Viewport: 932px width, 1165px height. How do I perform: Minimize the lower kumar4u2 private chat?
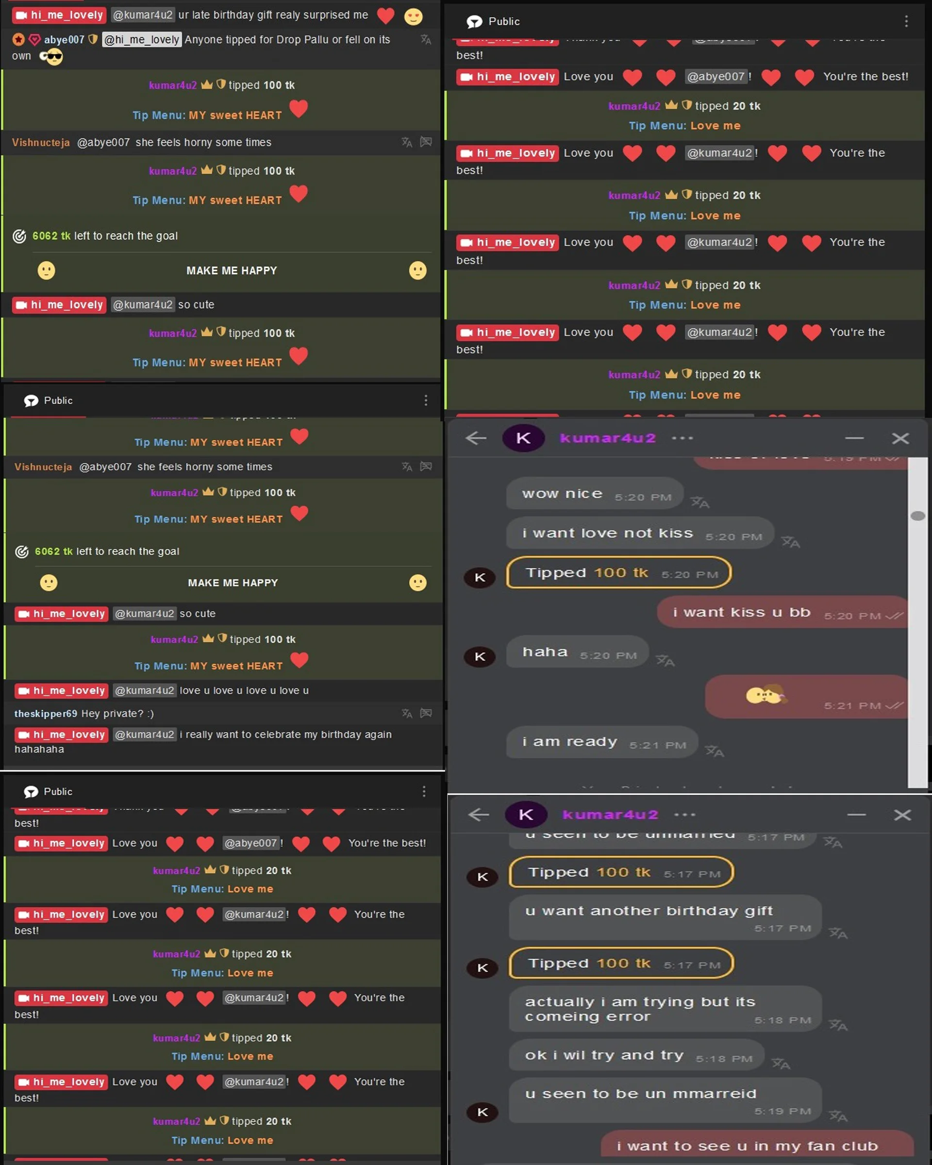tap(856, 815)
